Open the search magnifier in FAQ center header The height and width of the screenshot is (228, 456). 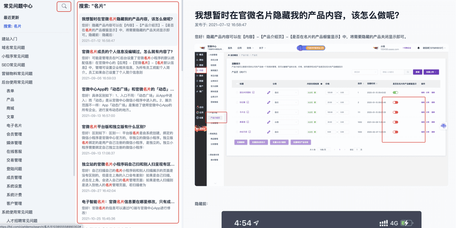64,6
